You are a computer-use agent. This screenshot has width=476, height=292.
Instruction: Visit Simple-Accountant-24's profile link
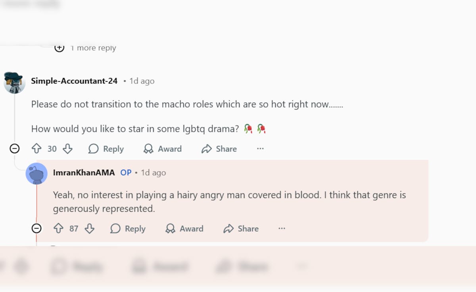coord(74,81)
